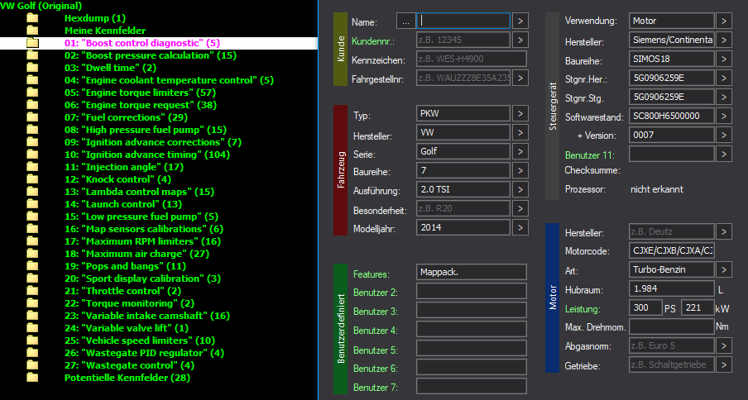The height and width of the screenshot is (400, 748).
Task: Open the arrow button beside Kundennr. field
Action: 520,40
